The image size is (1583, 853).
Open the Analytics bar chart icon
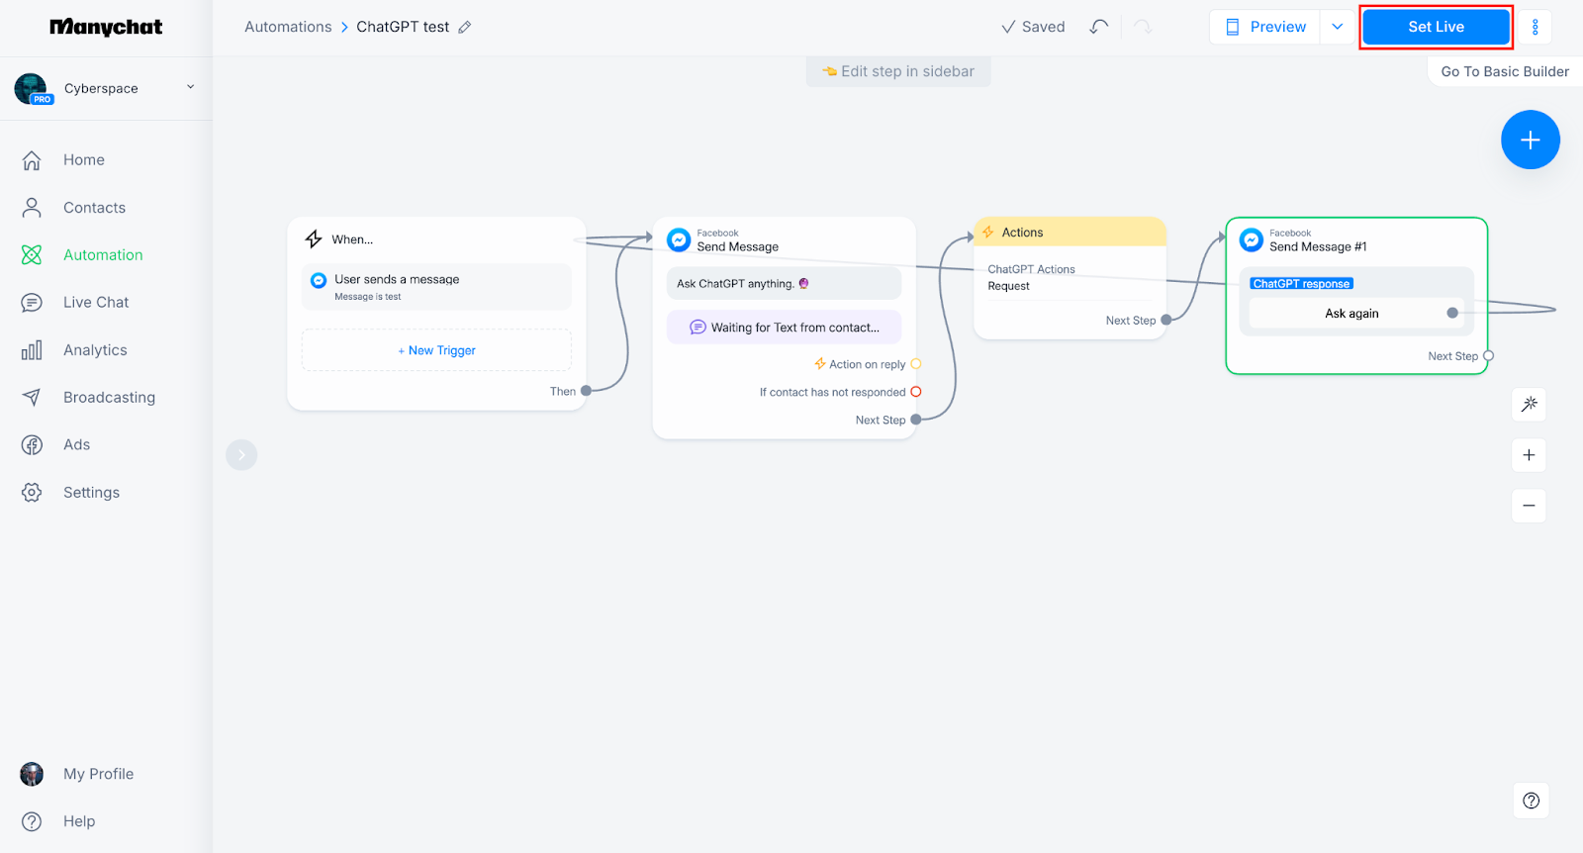click(32, 349)
